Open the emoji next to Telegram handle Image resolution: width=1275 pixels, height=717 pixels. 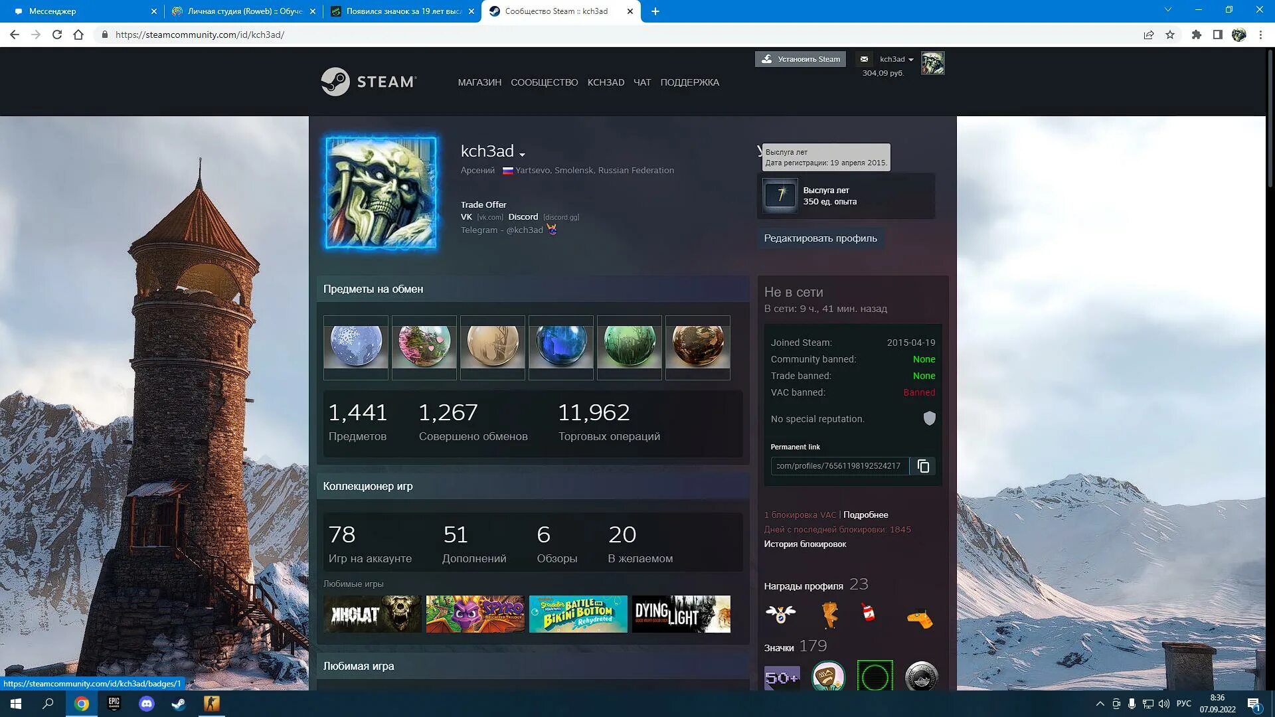click(552, 230)
